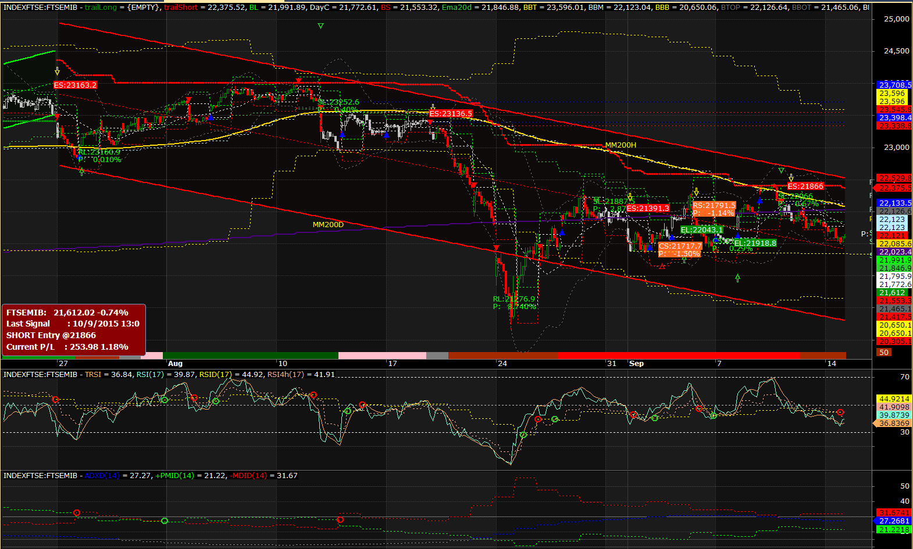Click green up arrow below RL:23160.9 label
Image resolution: width=913 pixels, height=549 pixels.
(x=81, y=171)
